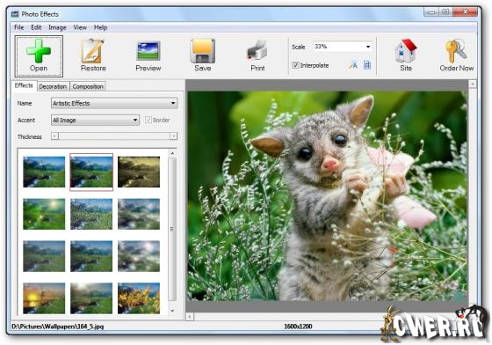Select the yellow flowers effect thumbnail
The width and height of the screenshot is (492, 345).
(139, 298)
